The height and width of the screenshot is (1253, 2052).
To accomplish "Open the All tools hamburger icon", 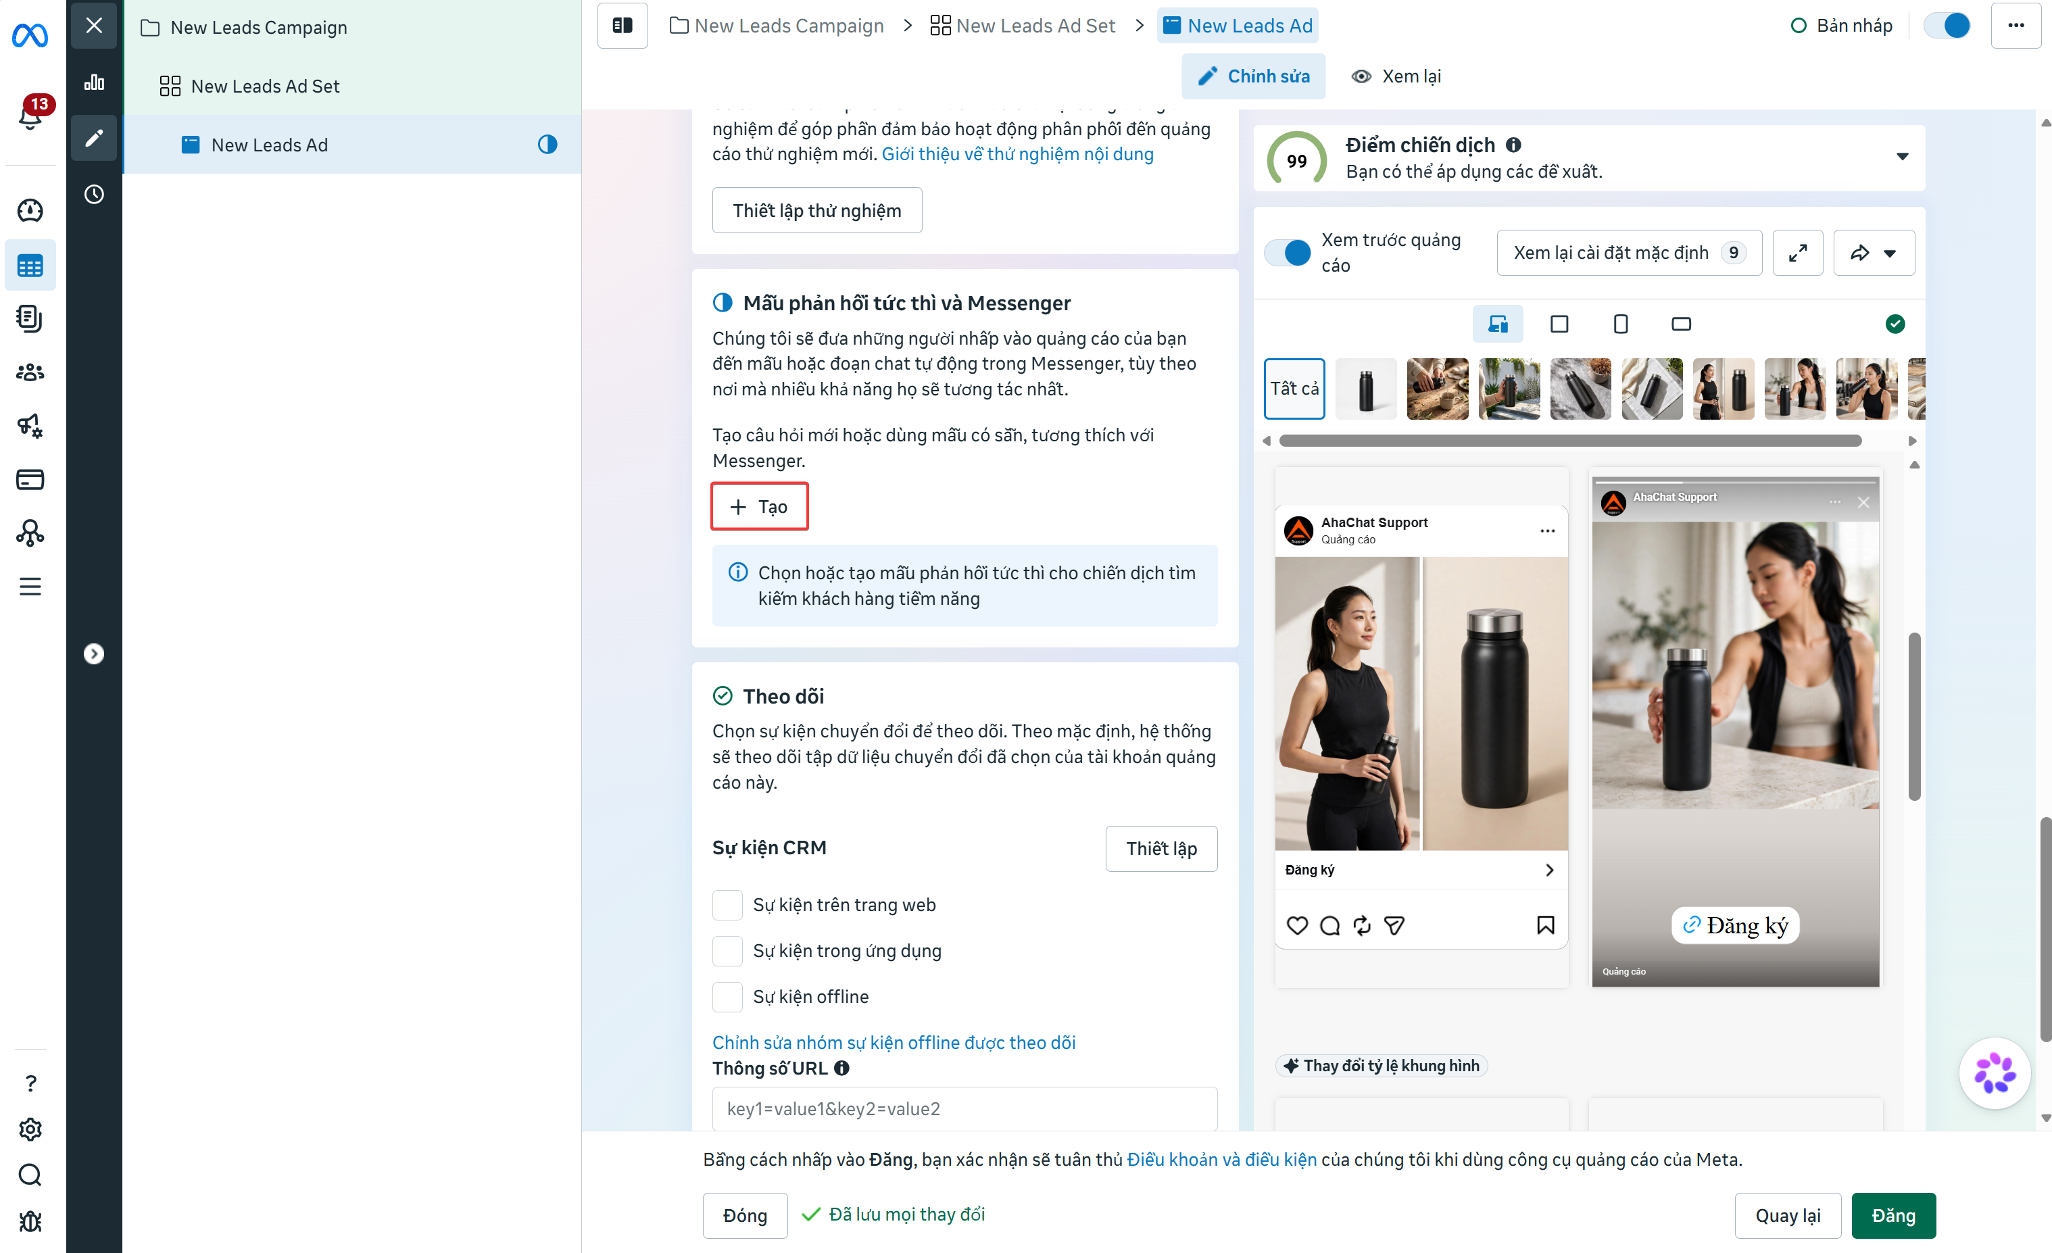I will [30, 586].
